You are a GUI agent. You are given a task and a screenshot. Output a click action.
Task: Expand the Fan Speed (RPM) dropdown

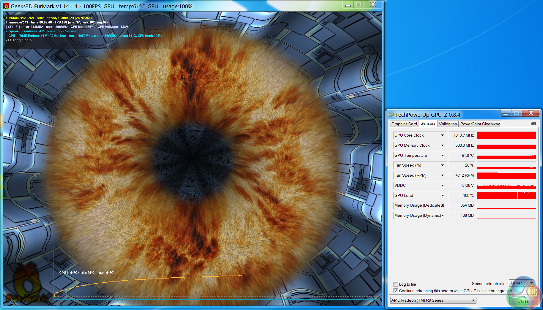[443, 175]
